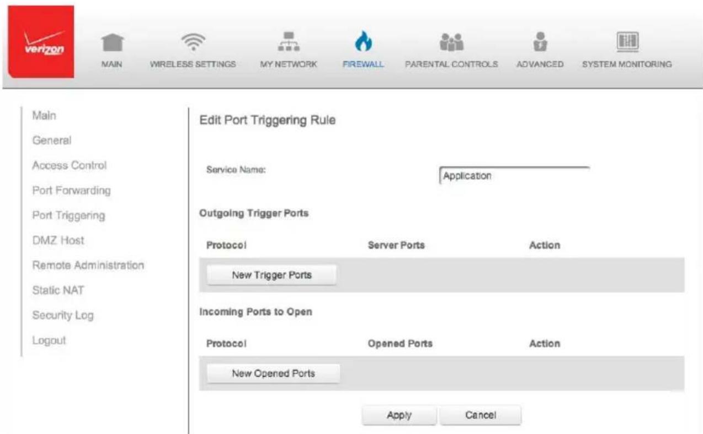The image size is (703, 434).
Task: Click the New Trigger Ports button
Action: [x=271, y=275]
